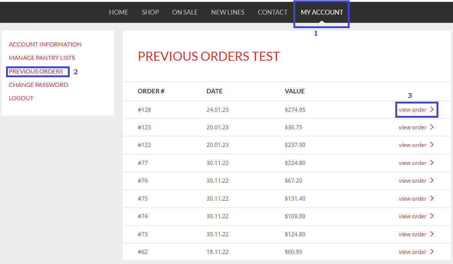Go to the Home page
Viewport: 453px width, 264px height.
[119, 12]
